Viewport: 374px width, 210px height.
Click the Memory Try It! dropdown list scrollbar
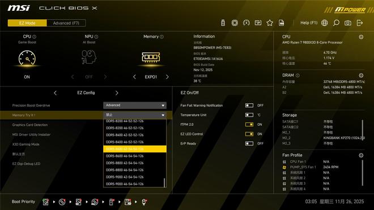(x=164, y=182)
